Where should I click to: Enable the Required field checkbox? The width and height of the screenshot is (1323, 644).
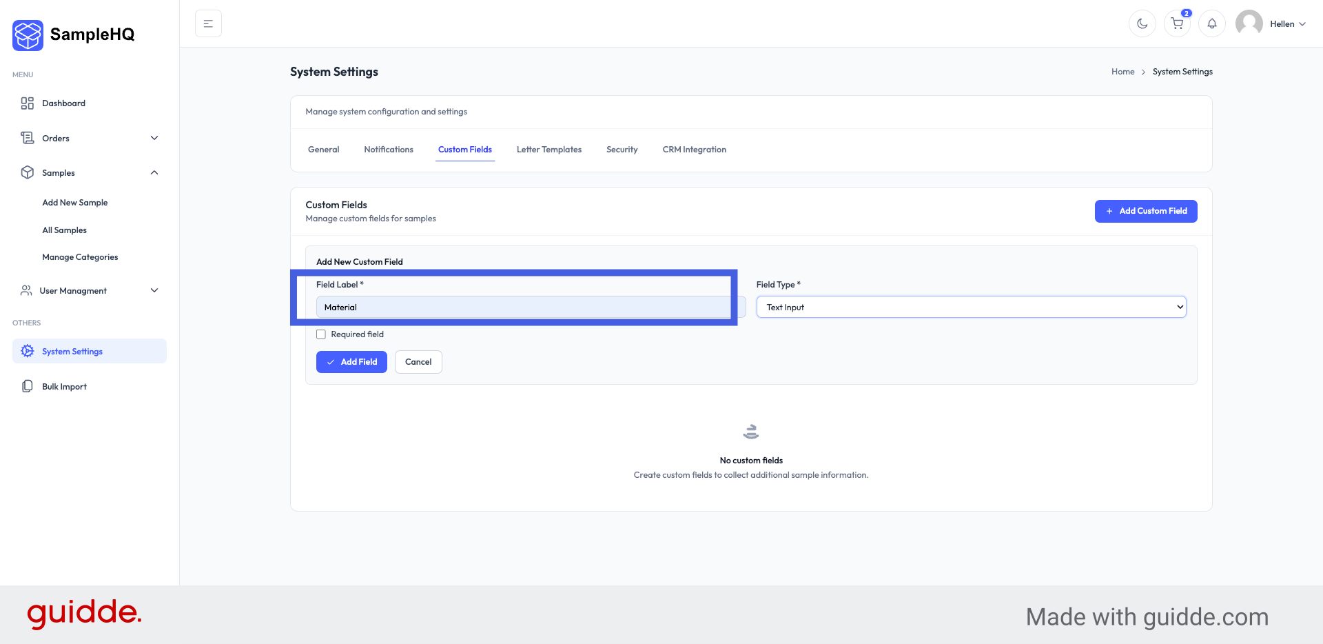[320, 334]
